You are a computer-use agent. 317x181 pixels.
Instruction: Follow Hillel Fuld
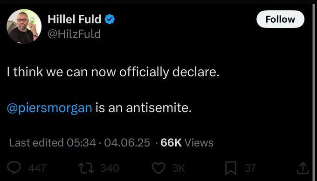(280, 19)
